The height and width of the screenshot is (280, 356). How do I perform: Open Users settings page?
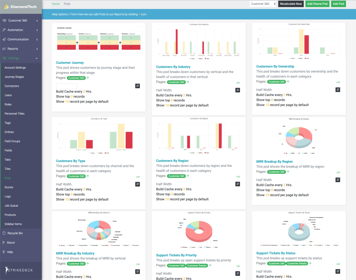click(x=8, y=95)
